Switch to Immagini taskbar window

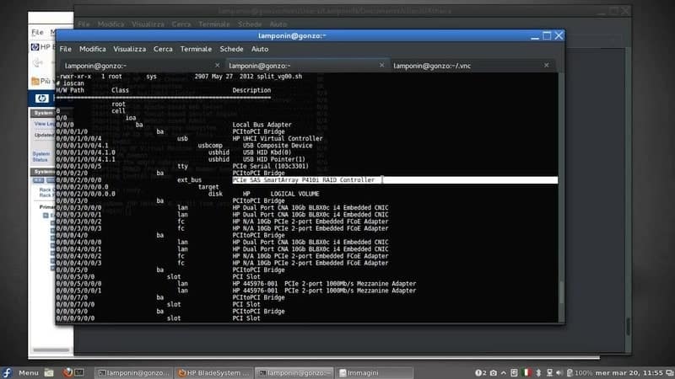(374, 372)
